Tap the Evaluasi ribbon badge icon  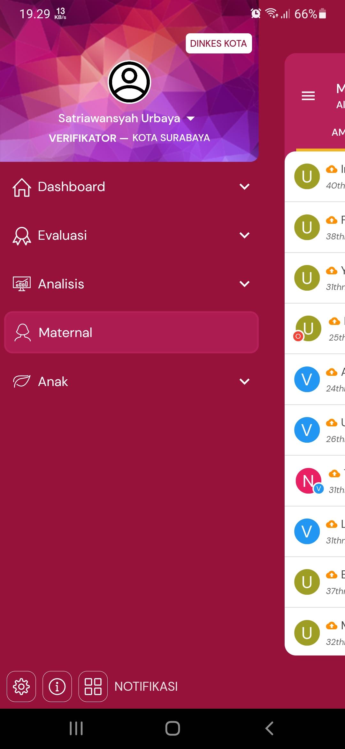coord(22,236)
